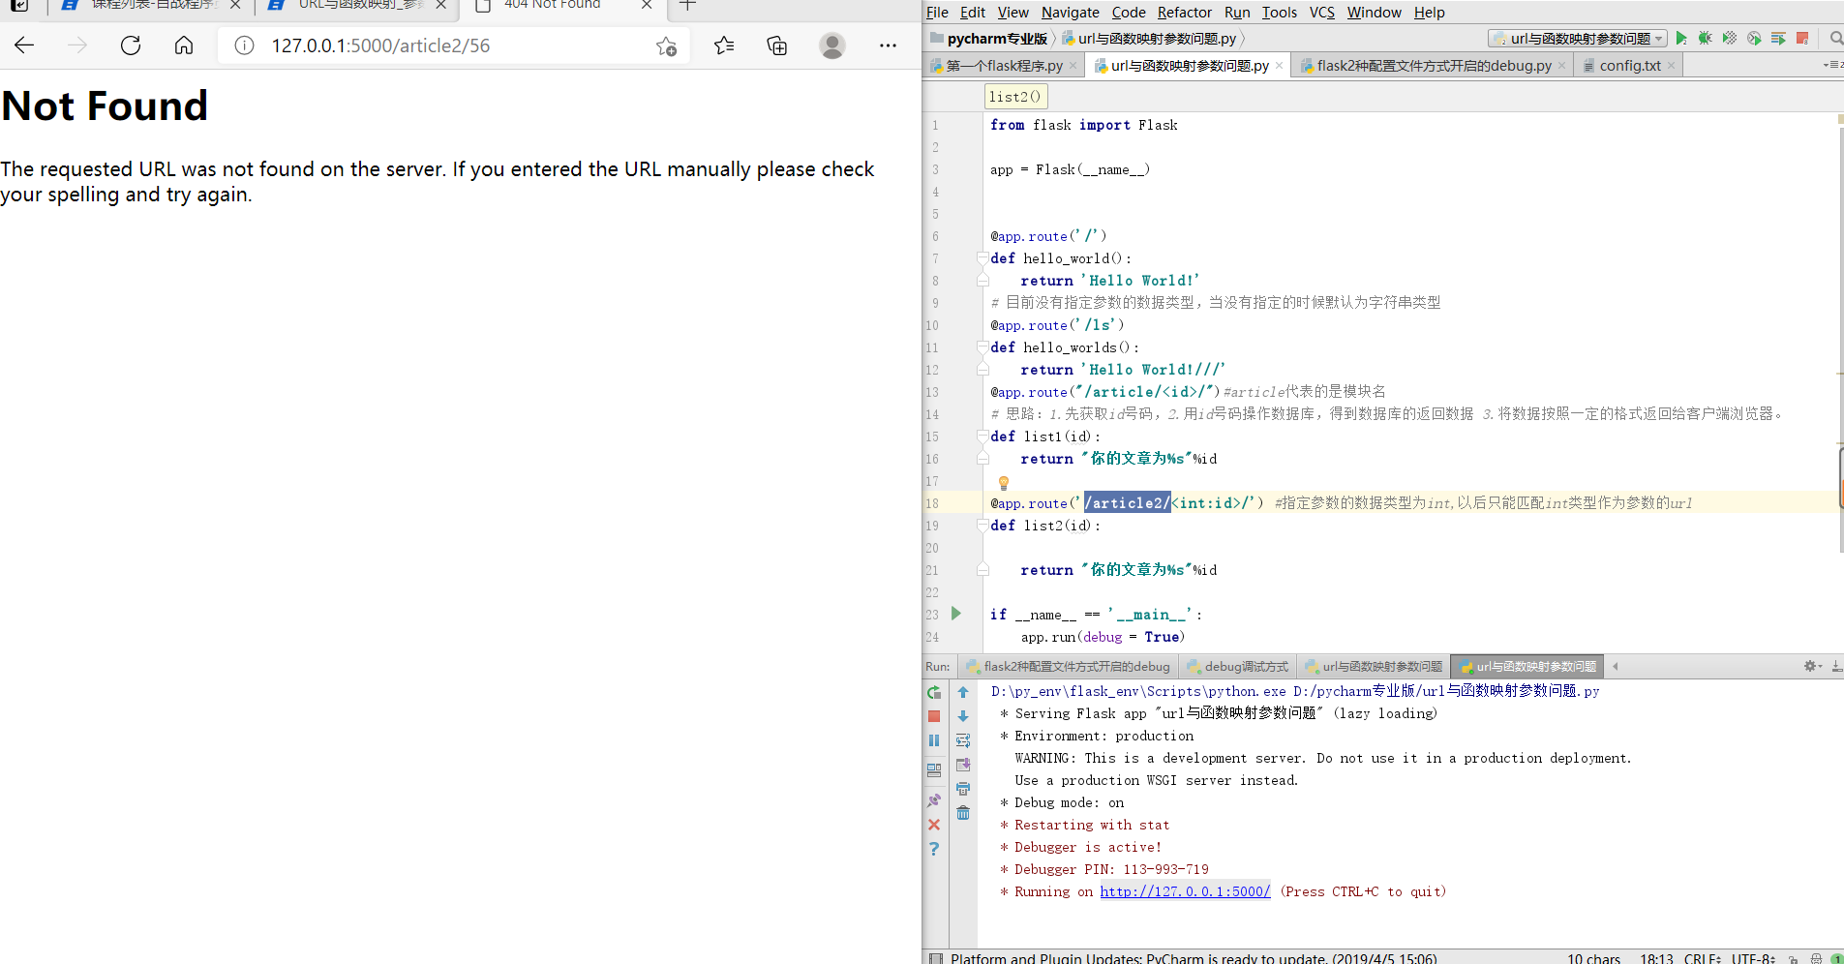Stop the running process in top toolbar
This screenshot has width=1844, height=964.
[x=1802, y=38]
